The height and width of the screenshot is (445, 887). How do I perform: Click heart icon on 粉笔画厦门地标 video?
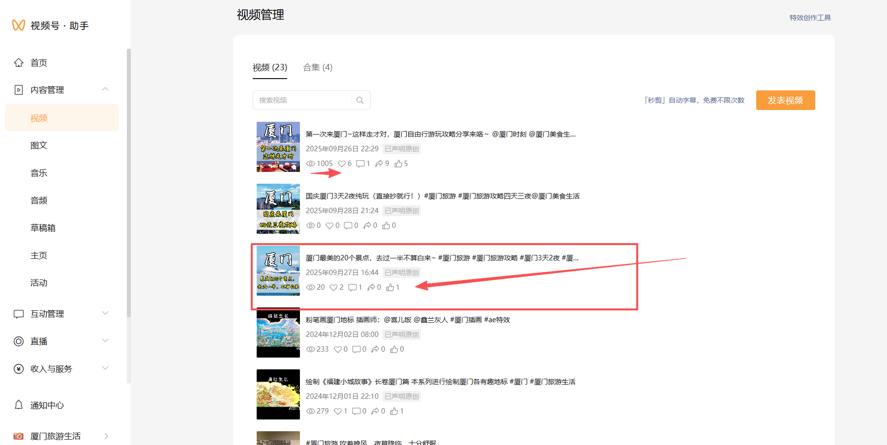(338, 349)
